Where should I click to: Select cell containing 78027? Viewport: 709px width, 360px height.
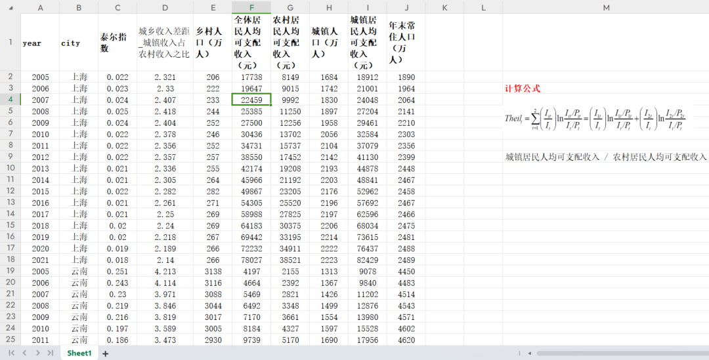click(251, 259)
